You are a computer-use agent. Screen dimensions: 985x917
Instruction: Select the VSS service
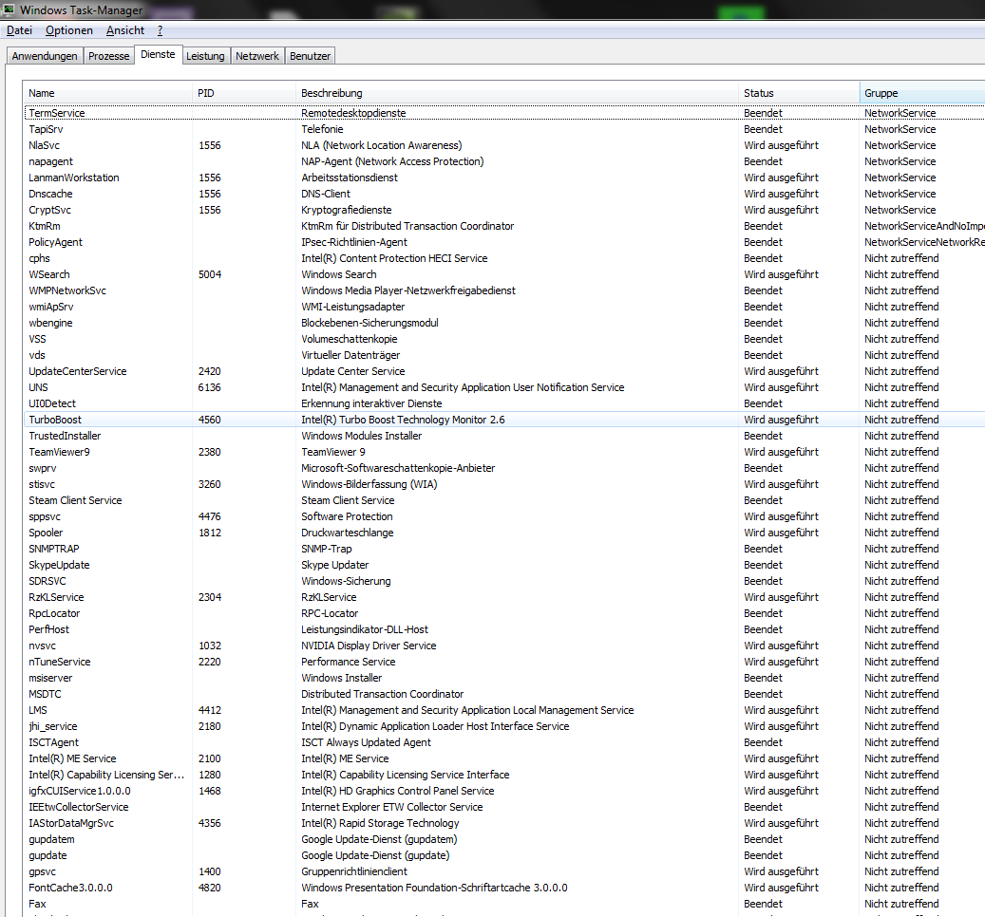(x=504, y=339)
